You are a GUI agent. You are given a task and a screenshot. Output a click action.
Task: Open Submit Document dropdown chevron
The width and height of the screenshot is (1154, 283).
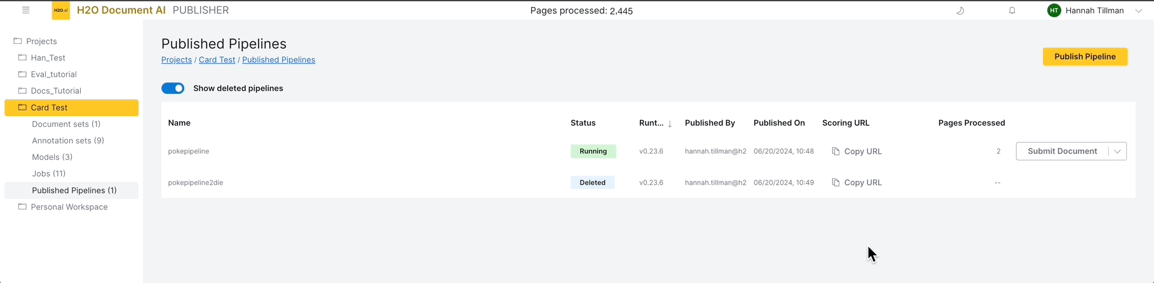pos(1117,151)
